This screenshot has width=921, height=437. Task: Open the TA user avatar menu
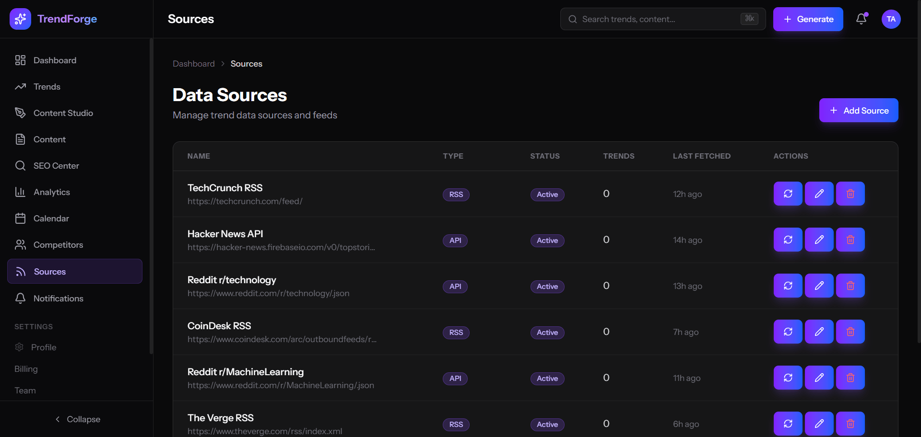pyautogui.click(x=891, y=19)
